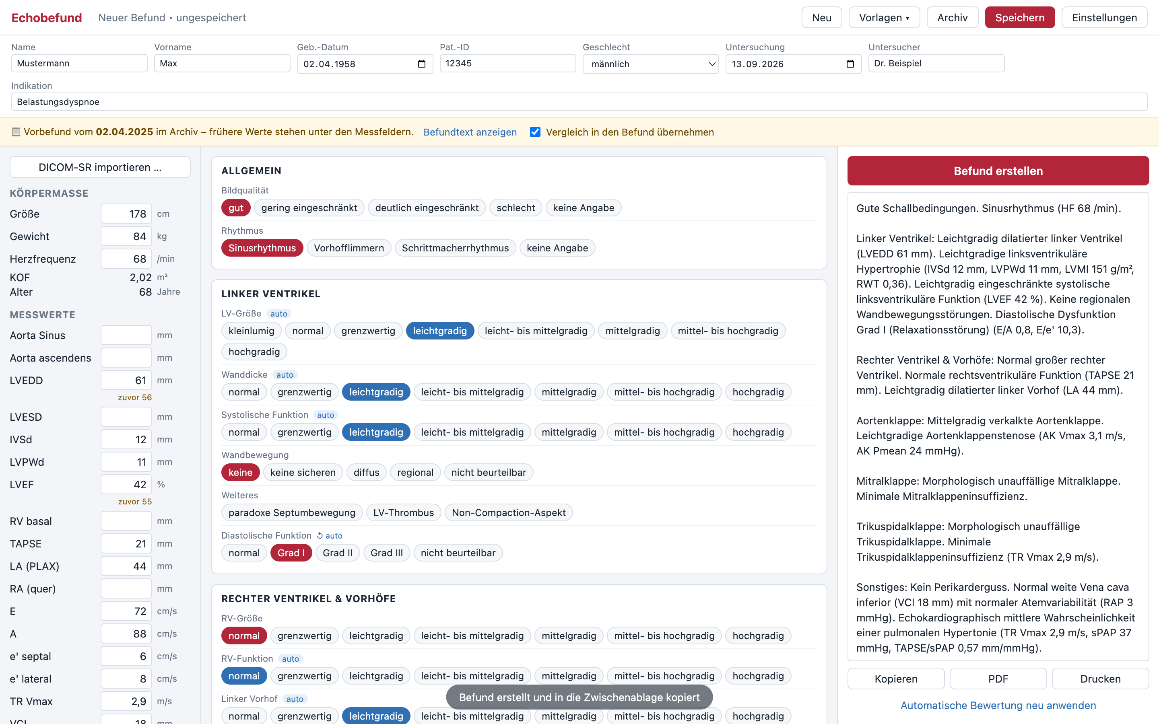Screen dimensions: 1159x724
Task: Choose LV-Größe 'kleinlumig'
Action: pyautogui.click(x=252, y=331)
